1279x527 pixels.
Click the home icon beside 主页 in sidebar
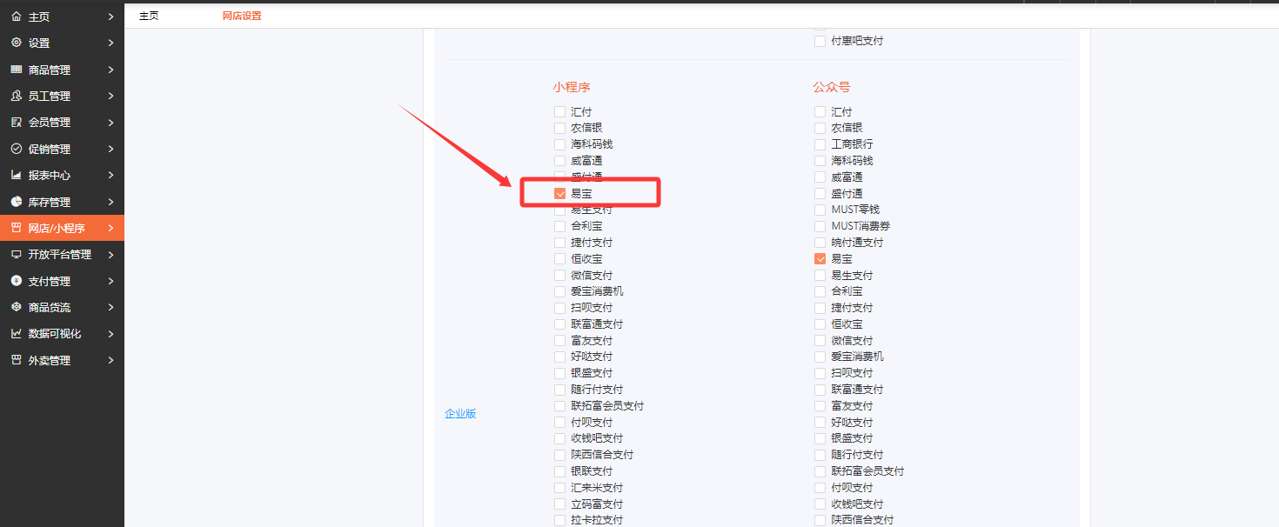16,17
